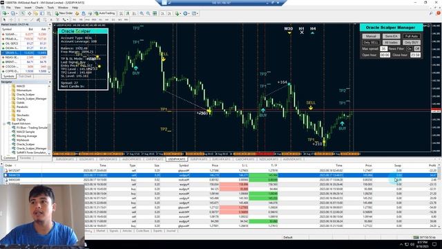Select Oracle_Scalper_Manager under Expert Advisors
This screenshot has width=442, height=249.
click(31, 148)
